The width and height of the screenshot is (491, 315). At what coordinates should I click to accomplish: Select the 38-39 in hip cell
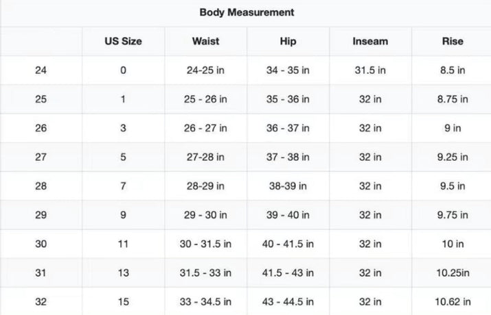coord(288,186)
